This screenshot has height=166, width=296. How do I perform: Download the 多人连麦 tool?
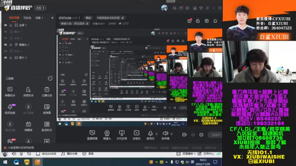28,109
